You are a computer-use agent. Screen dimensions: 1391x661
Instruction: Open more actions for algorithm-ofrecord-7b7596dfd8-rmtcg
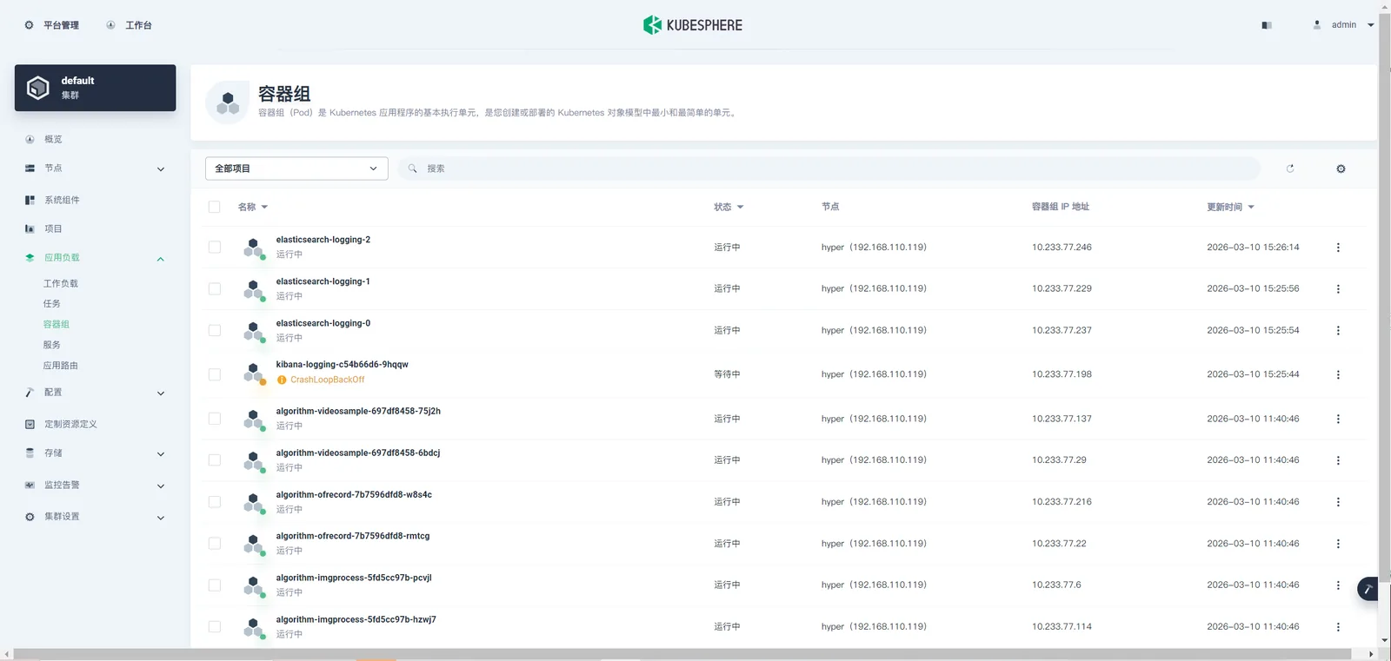point(1338,544)
